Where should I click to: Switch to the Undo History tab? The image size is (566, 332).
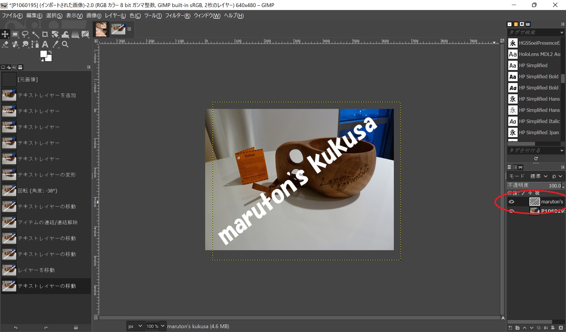tap(14, 67)
